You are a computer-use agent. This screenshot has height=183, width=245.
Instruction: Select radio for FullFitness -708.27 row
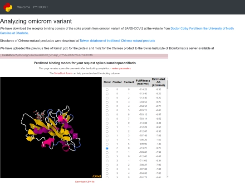click(107, 165)
